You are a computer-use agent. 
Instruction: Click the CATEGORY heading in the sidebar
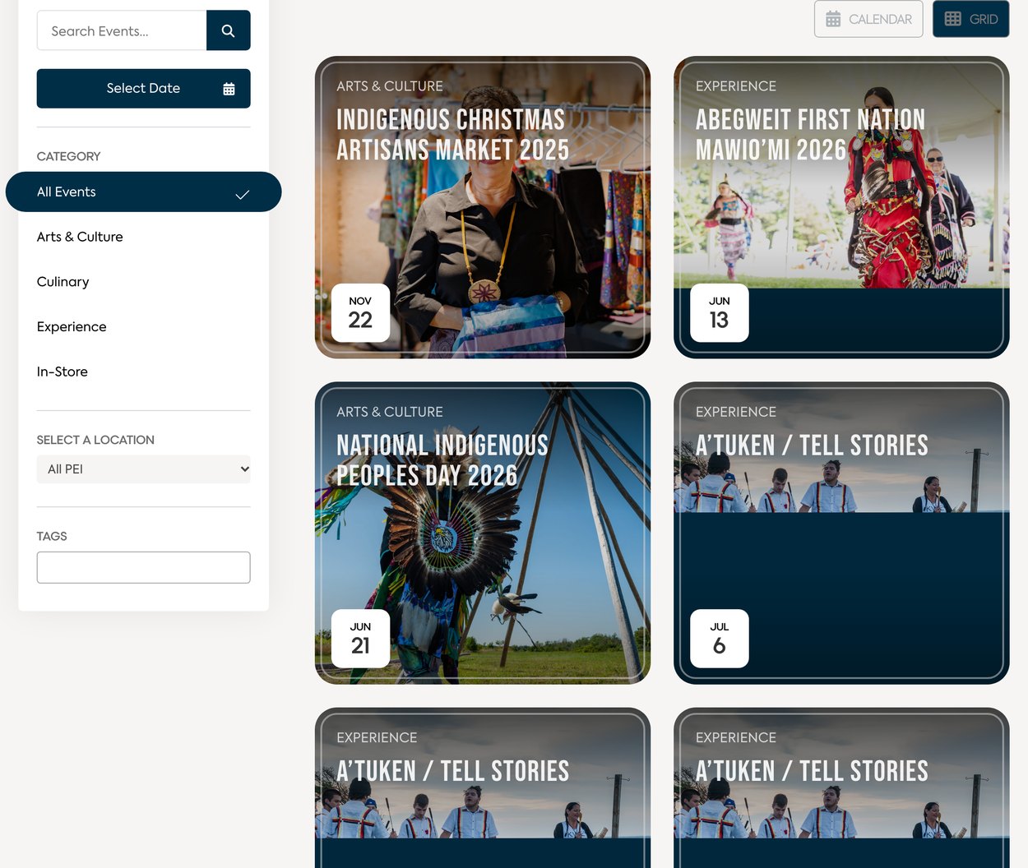coord(68,156)
